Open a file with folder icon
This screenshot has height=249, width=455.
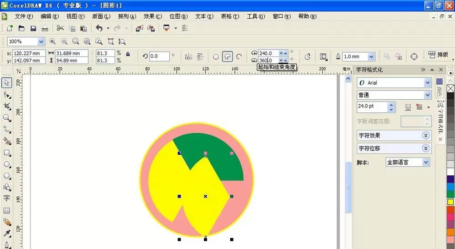[x=21, y=28]
